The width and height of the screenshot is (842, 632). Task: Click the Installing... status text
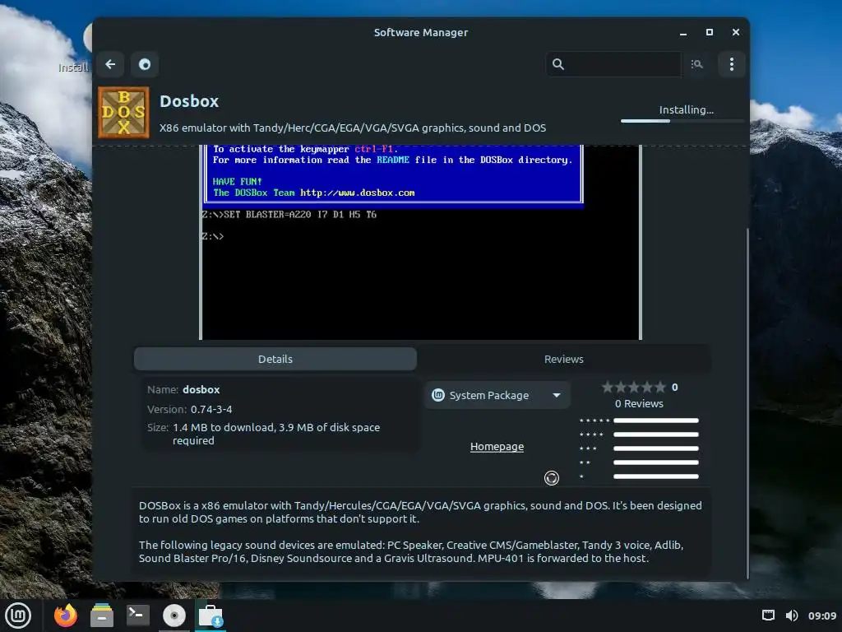(x=687, y=109)
